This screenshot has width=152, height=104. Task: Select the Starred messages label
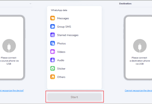[68, 35]
